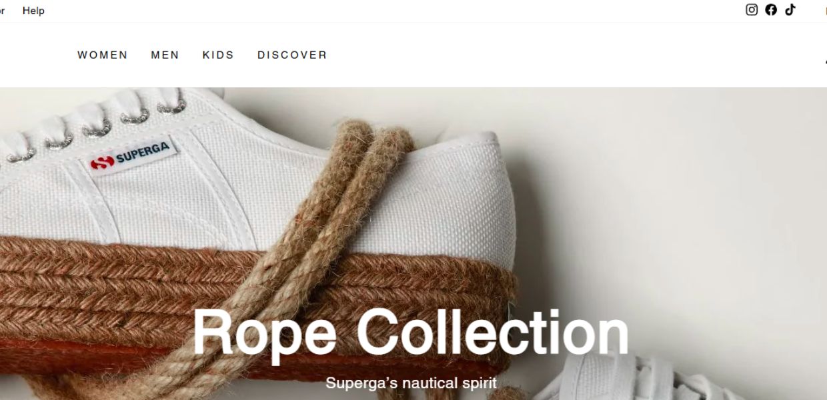This screenshot has height=400, width=827.
Task: Click the Superga's nautical spirit subtitle
Action: coord(411,383)
